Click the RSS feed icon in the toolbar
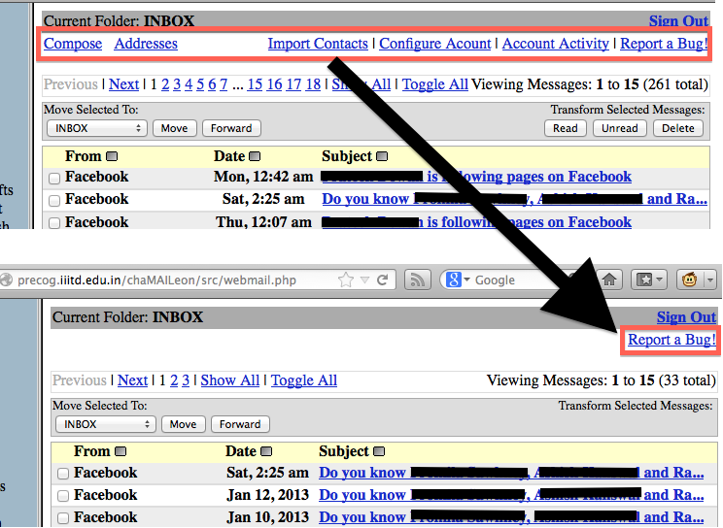This screenshot has height=528, width=723. [x=418, y=280]
